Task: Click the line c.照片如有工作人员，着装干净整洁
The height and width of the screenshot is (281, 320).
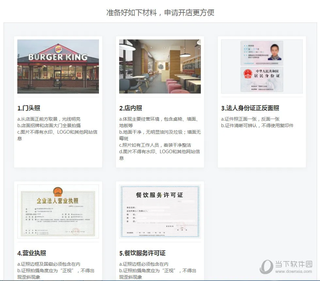Action: [155, 145]
